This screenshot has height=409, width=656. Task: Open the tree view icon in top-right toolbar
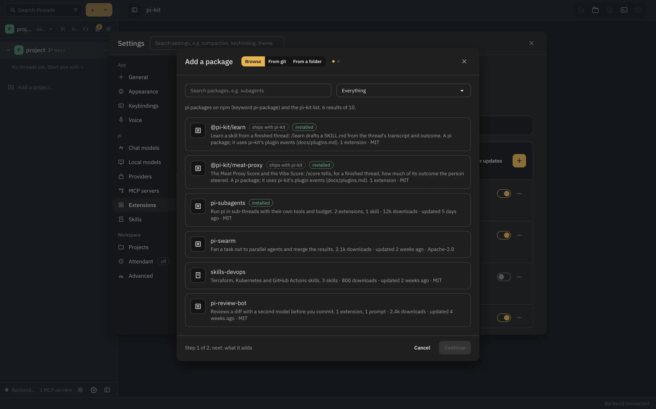581,10
